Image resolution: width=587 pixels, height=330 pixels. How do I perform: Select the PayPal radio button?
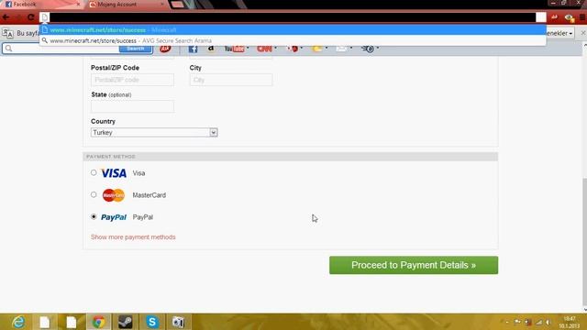point(94,216)
